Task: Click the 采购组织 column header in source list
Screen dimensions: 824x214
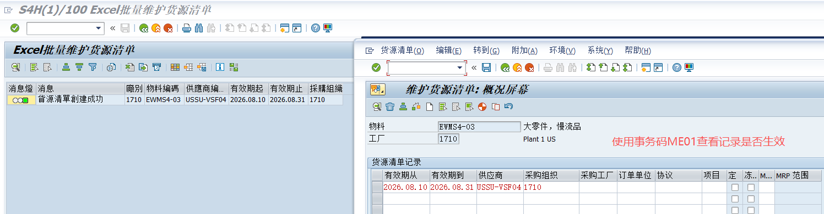Action: tap(551, 176)
